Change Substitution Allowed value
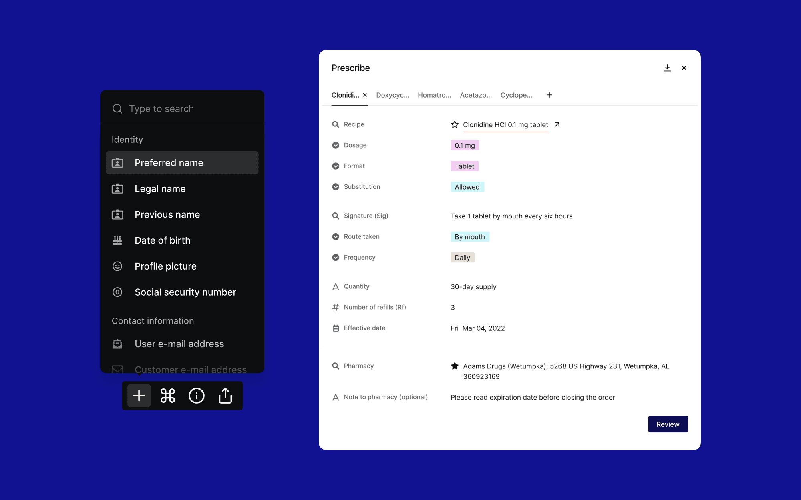Viewport: 801px width, 500px height. (x=467, y=187)
